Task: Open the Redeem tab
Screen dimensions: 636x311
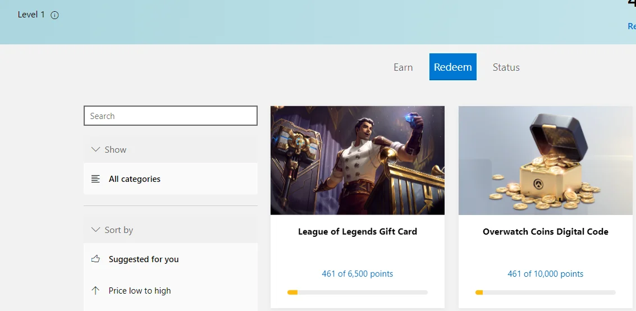Action: point(452,67)
